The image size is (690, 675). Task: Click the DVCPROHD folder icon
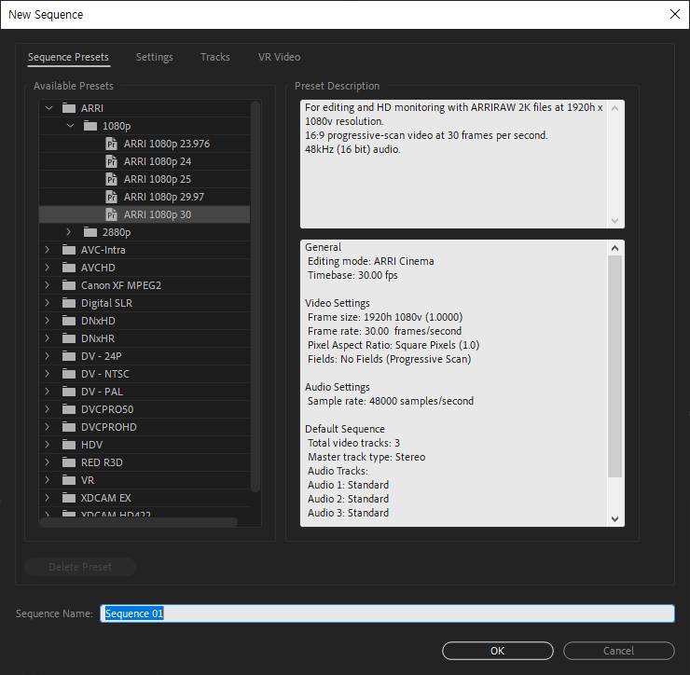click(69, 427)
